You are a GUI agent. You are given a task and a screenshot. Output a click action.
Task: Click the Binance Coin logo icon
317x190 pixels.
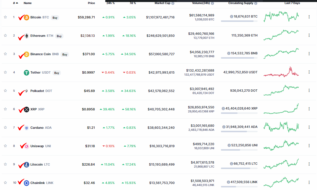click(x=26, y=54)
